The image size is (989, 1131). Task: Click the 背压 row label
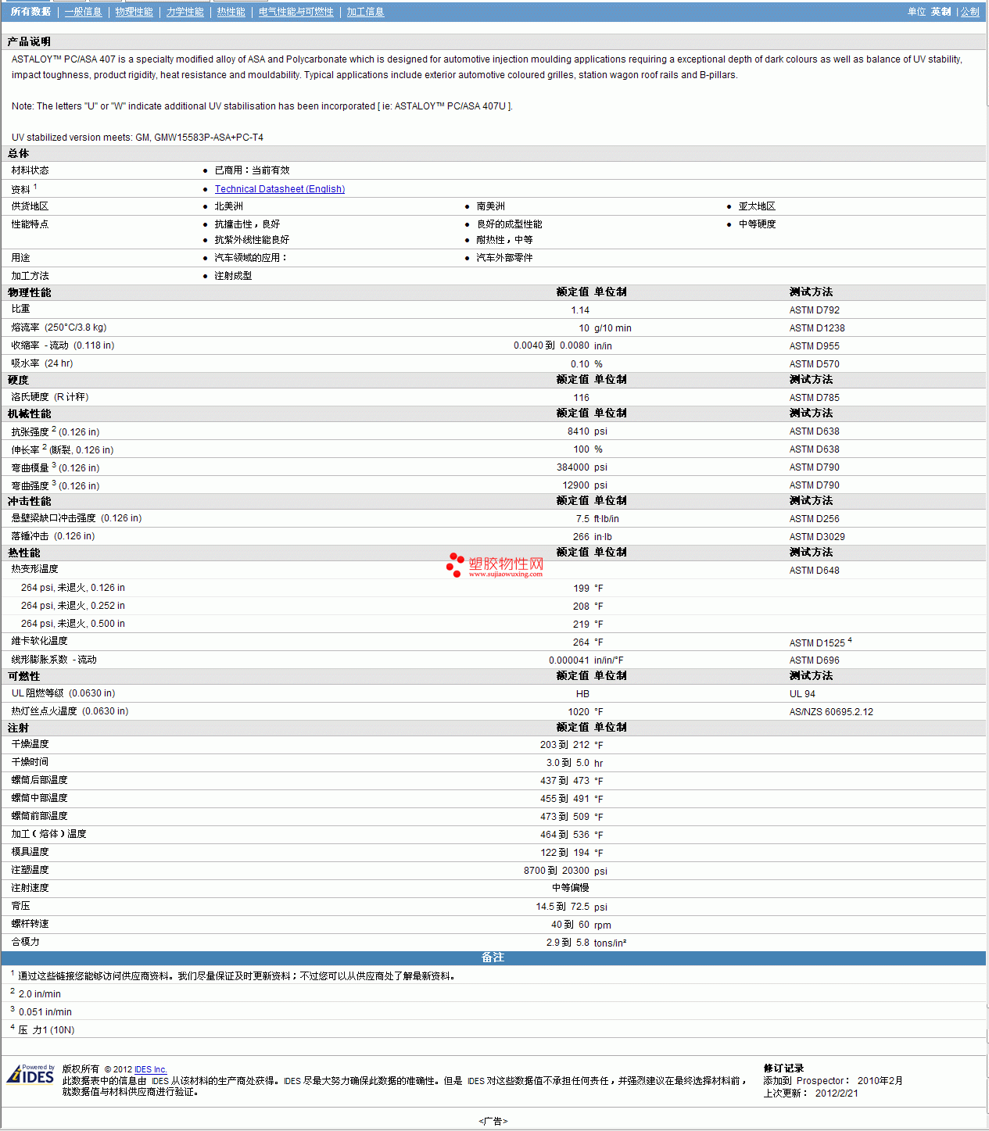coord(20,906)
